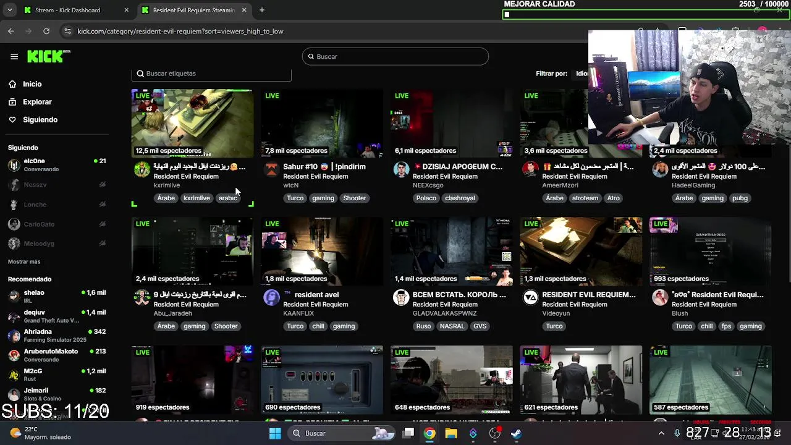
Task: Open Explorar in the sidebar
Action: pyautogui.click(x=37, y=102)
